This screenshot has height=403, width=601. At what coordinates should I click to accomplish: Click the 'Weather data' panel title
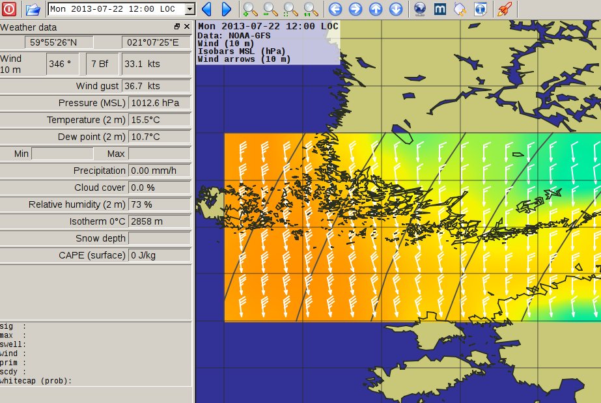point(29,27)
